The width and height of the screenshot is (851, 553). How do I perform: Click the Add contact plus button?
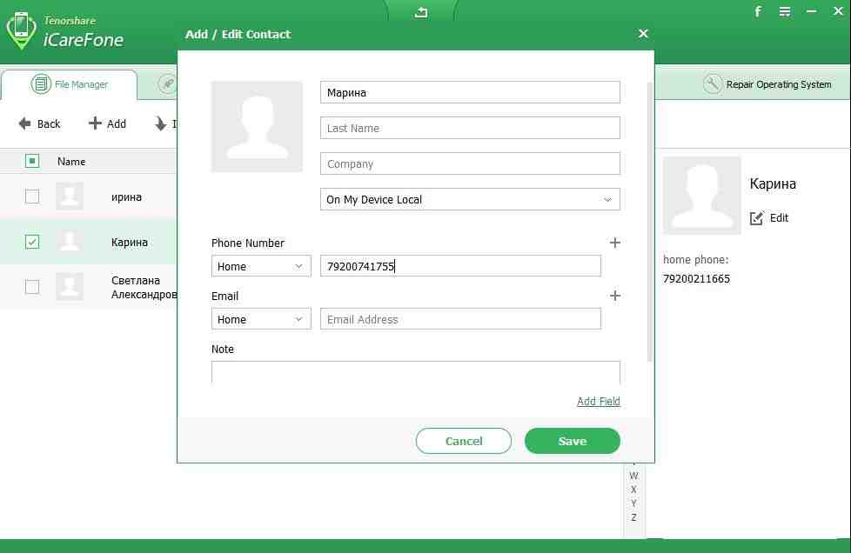click(x=107, y=123)
